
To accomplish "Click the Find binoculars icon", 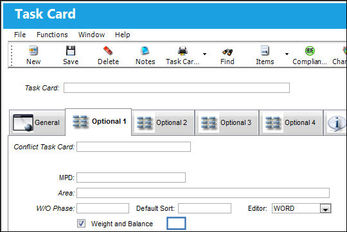I will coord(227,52).
